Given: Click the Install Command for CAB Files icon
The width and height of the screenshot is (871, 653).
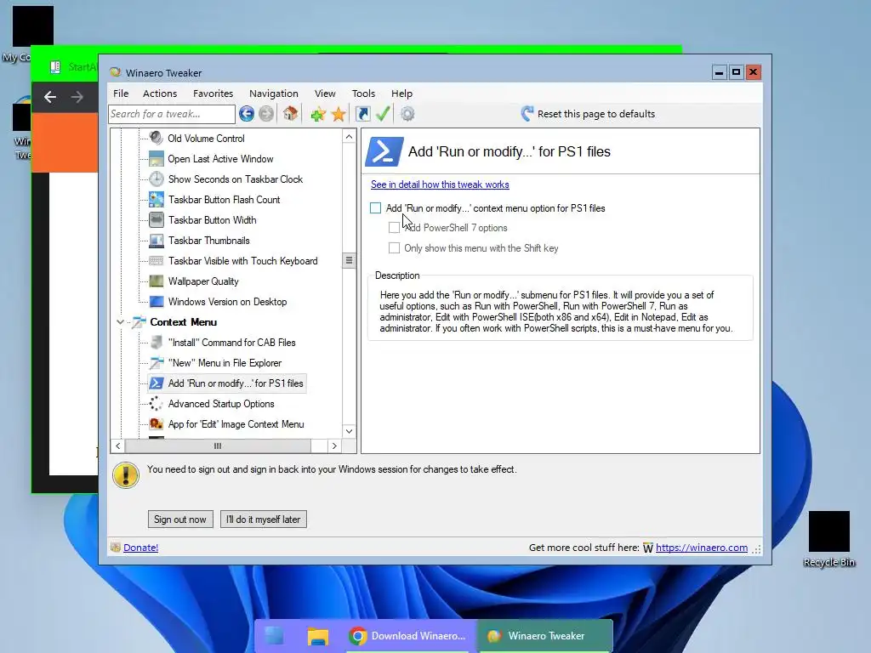Looking at the screenshot, I should pyautogui.click(x=157, y=342).
